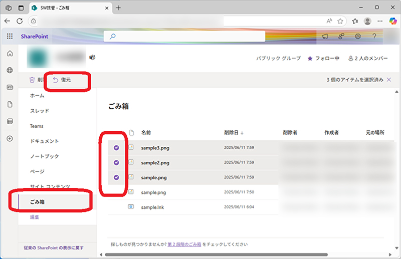Click the trash can delete icon in the command bar
This screenshot has height=259, width=401.
pos(32,80)
